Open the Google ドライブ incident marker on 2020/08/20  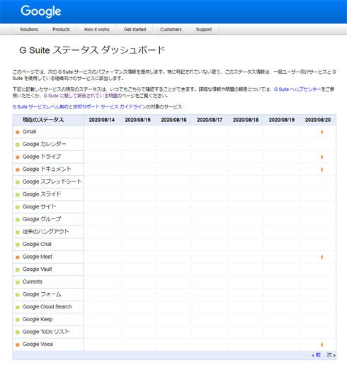[x=322, y=157]
